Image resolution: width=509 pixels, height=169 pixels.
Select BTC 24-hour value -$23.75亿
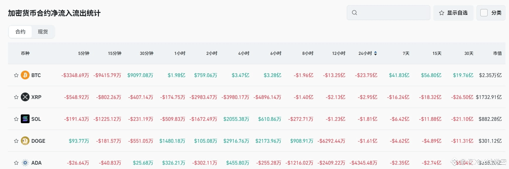(x=366, y=75)
